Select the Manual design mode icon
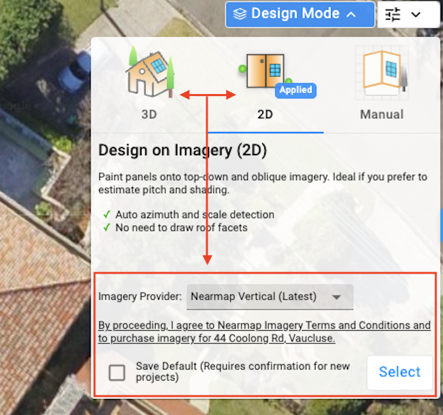 point(382,73)
